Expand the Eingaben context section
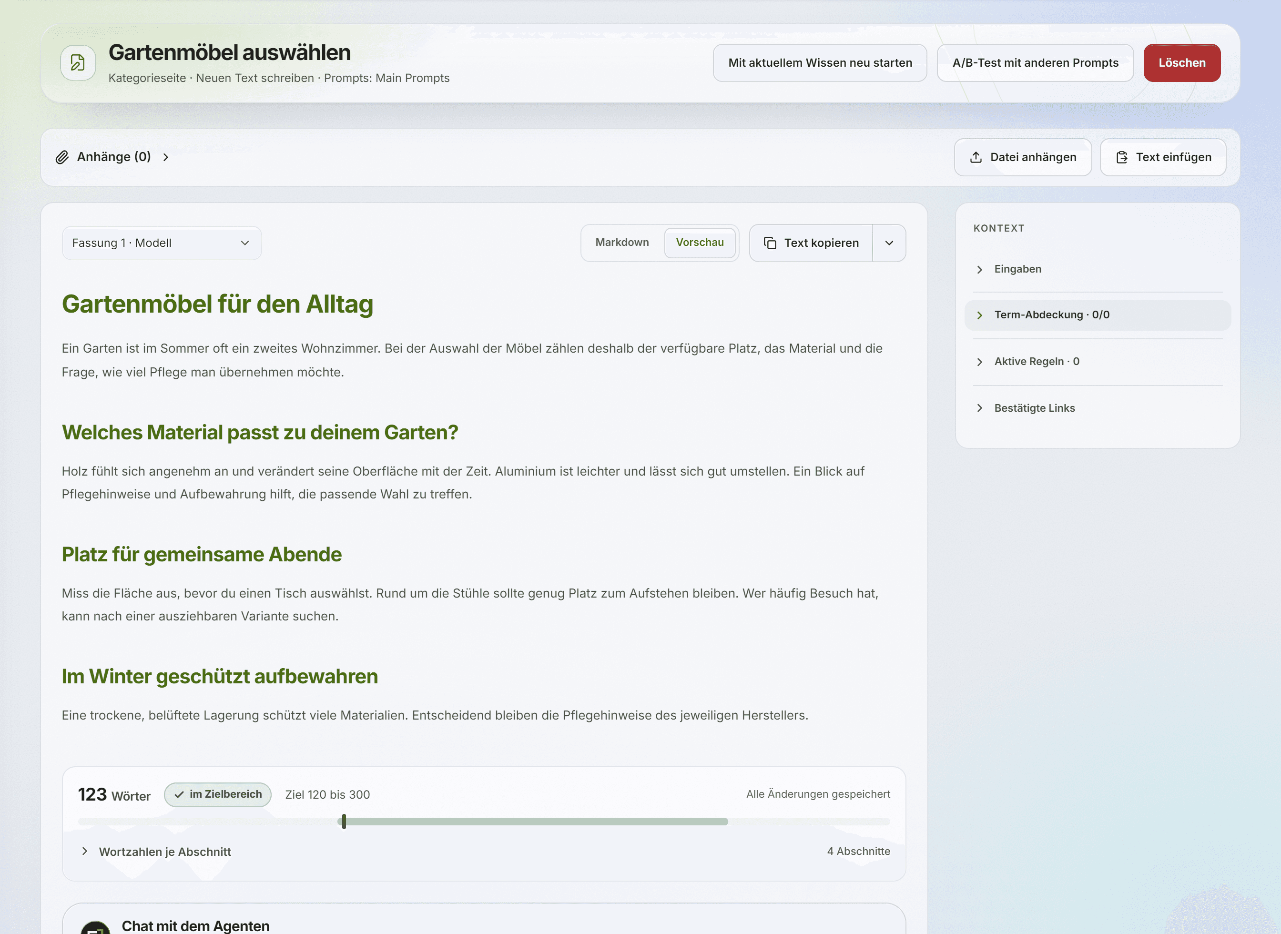 pos(1097,269)
